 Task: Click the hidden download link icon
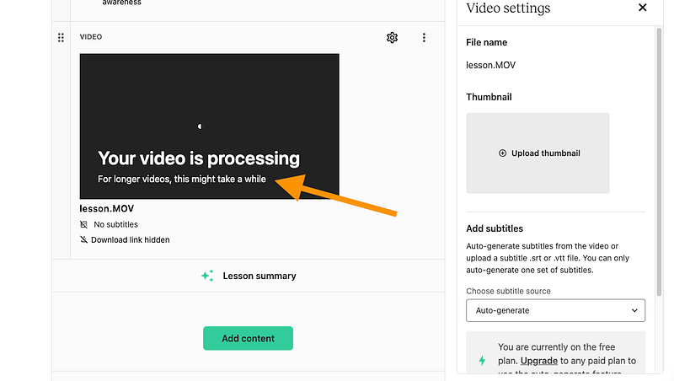(x=83, y=240)
